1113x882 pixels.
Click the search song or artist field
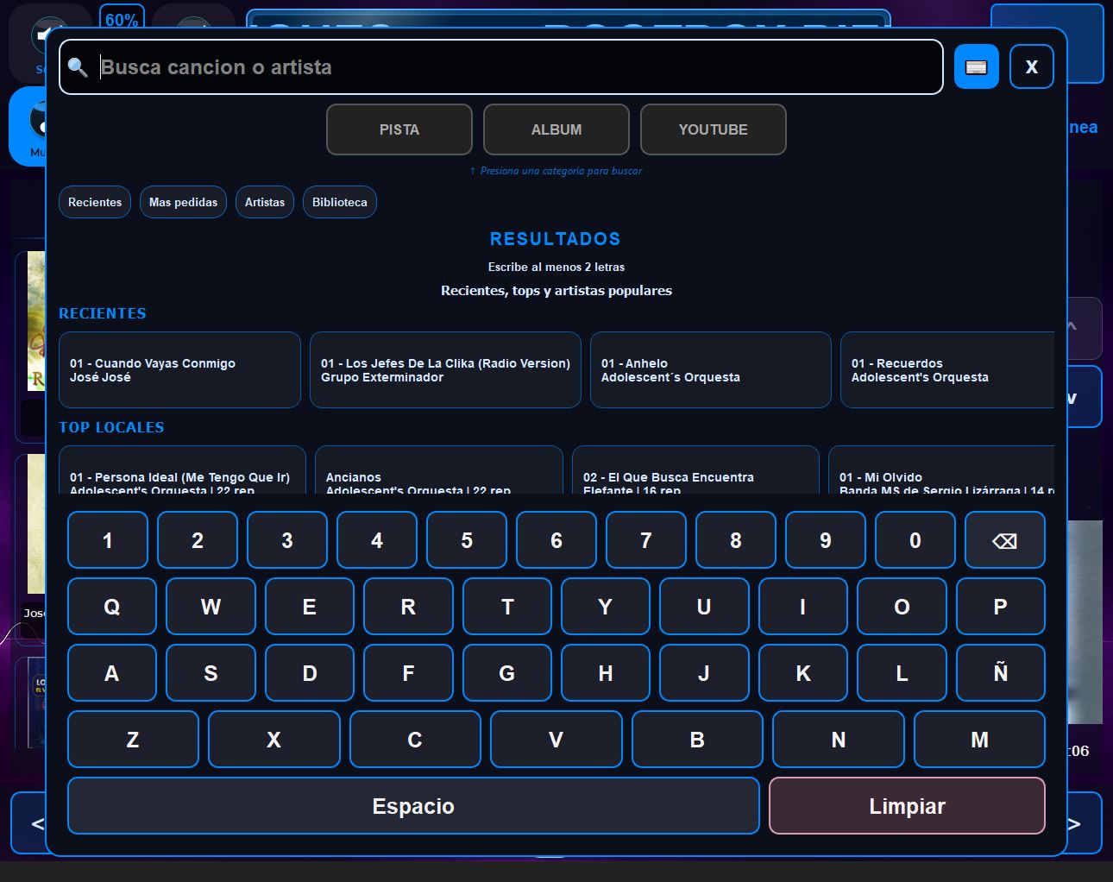pyautogui.click(x=501, y=67)
